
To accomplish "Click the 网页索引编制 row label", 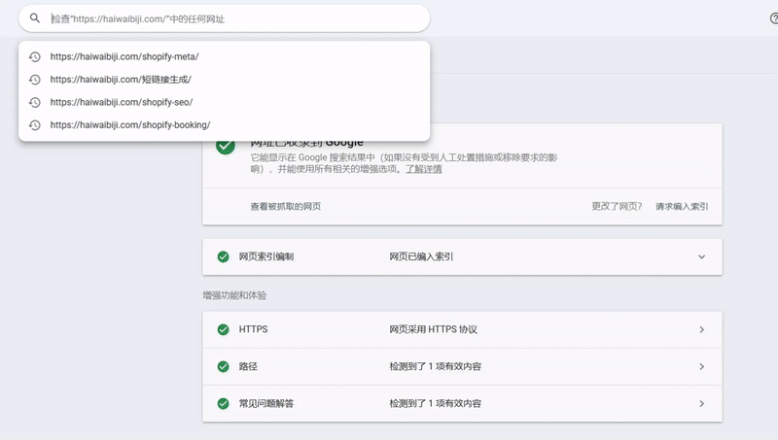I will click(265, 256).
